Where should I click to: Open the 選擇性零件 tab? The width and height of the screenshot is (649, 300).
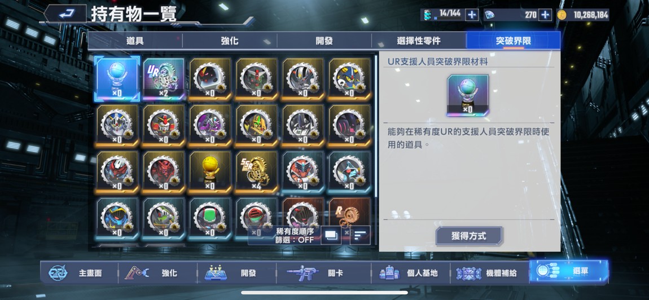tap(418, 41)
